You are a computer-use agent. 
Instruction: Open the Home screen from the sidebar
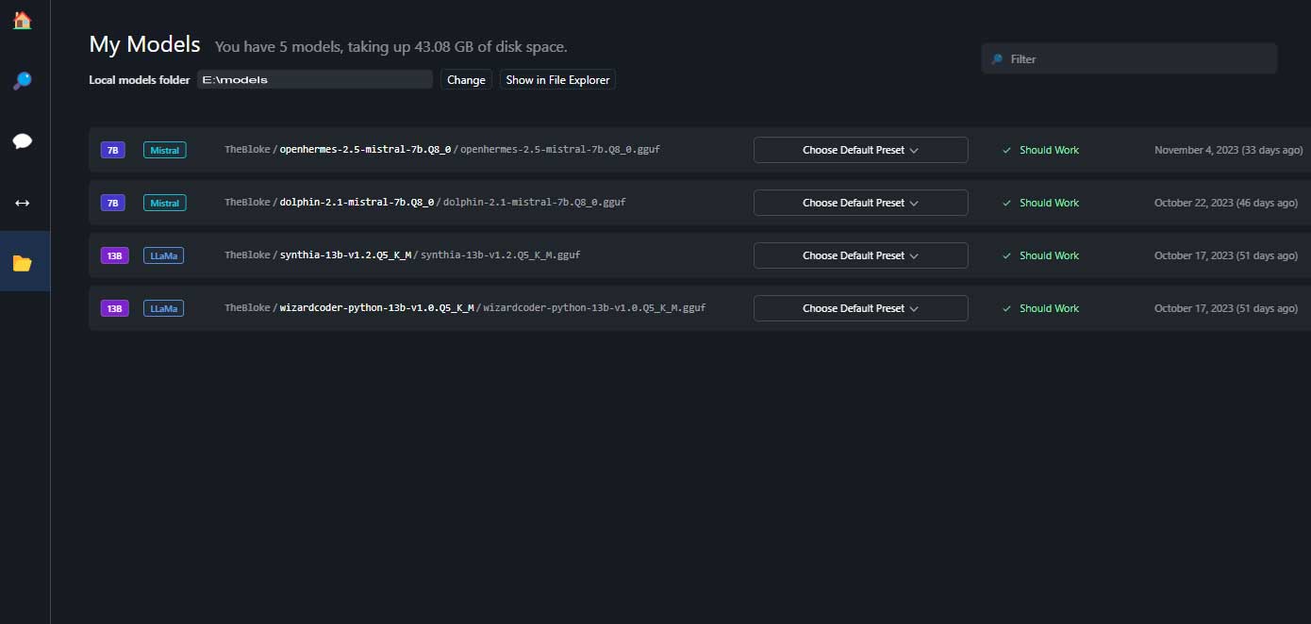tap(21, 20)
